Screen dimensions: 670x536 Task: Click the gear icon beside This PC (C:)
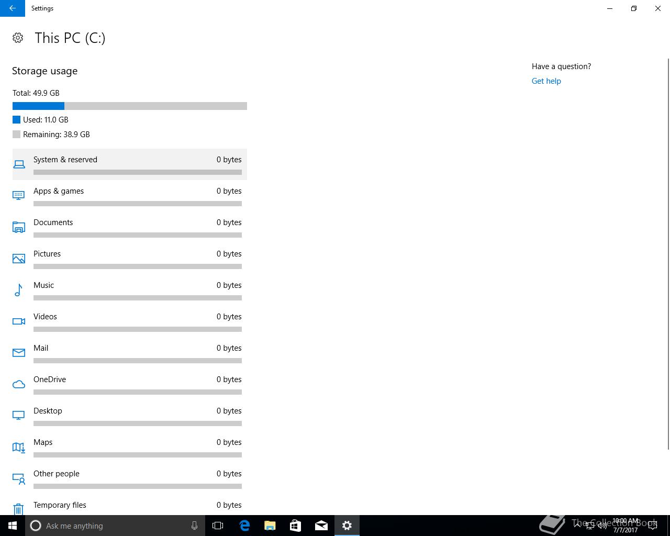[18, 38]
